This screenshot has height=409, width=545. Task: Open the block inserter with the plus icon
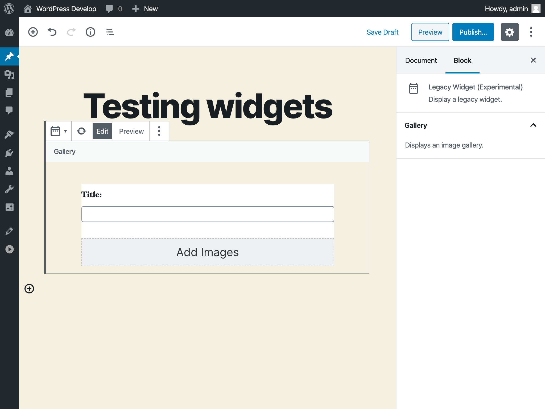pos(33,32)
